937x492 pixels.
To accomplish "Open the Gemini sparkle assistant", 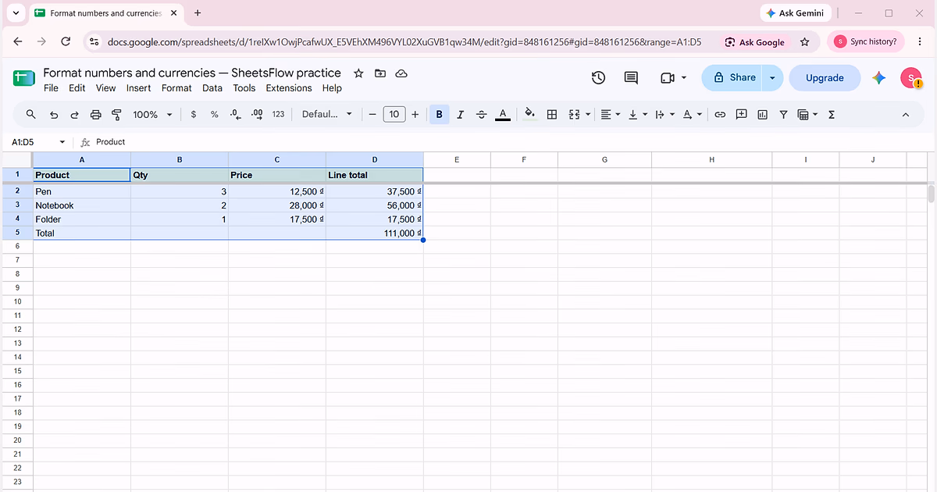I will [879, 77].
